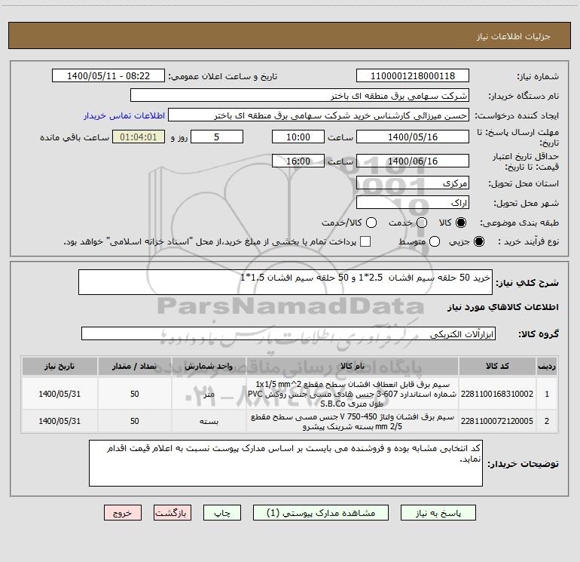Click the جزئیات اطلاعات نیاز header title
580x562 pixels.
(x=514, y=36)
